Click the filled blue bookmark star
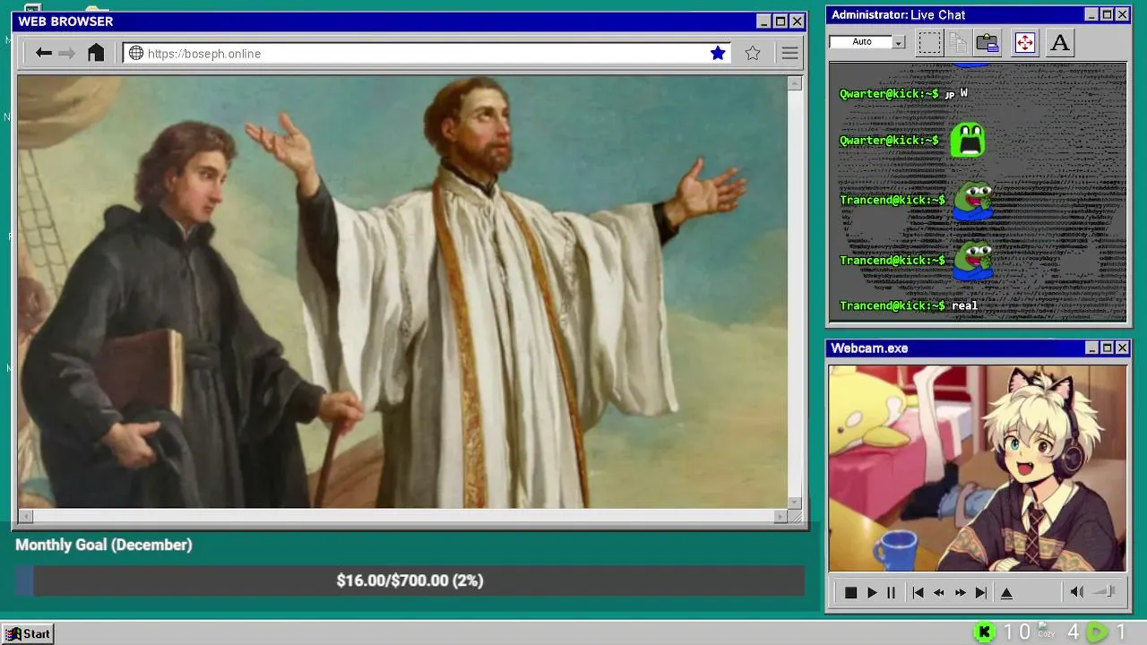Viewport: 1147px width, 645px height. (718, 53)
